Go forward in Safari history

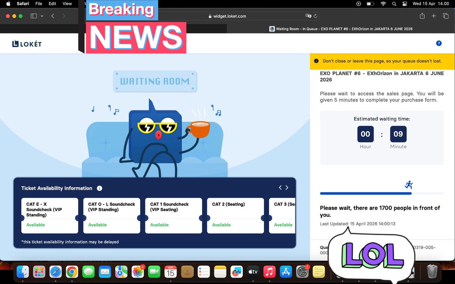(64, 16)
